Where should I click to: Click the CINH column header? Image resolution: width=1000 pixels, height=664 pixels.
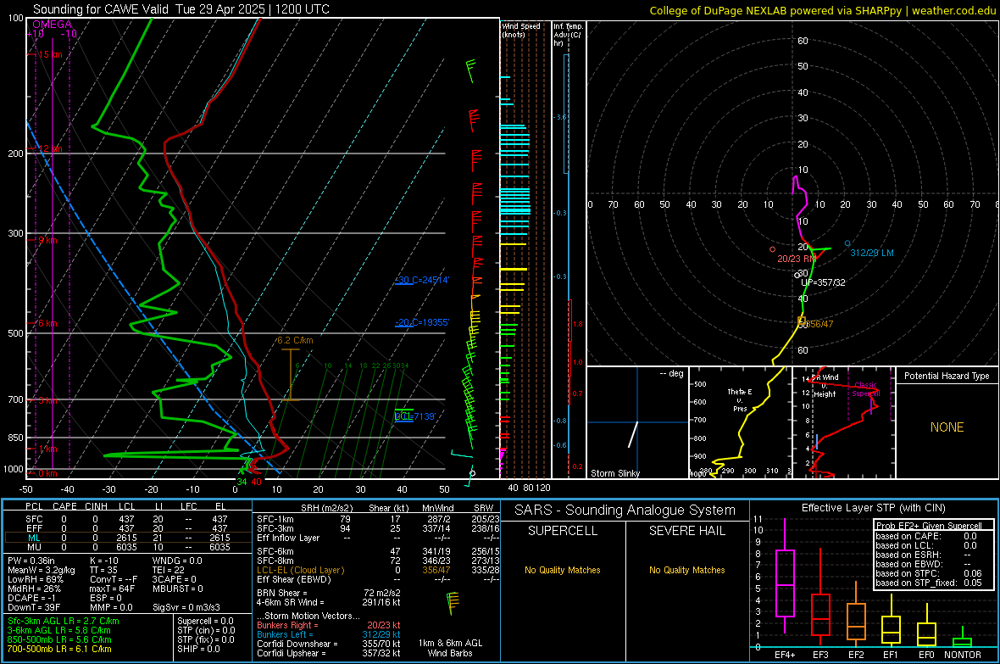tap(97, 506)
